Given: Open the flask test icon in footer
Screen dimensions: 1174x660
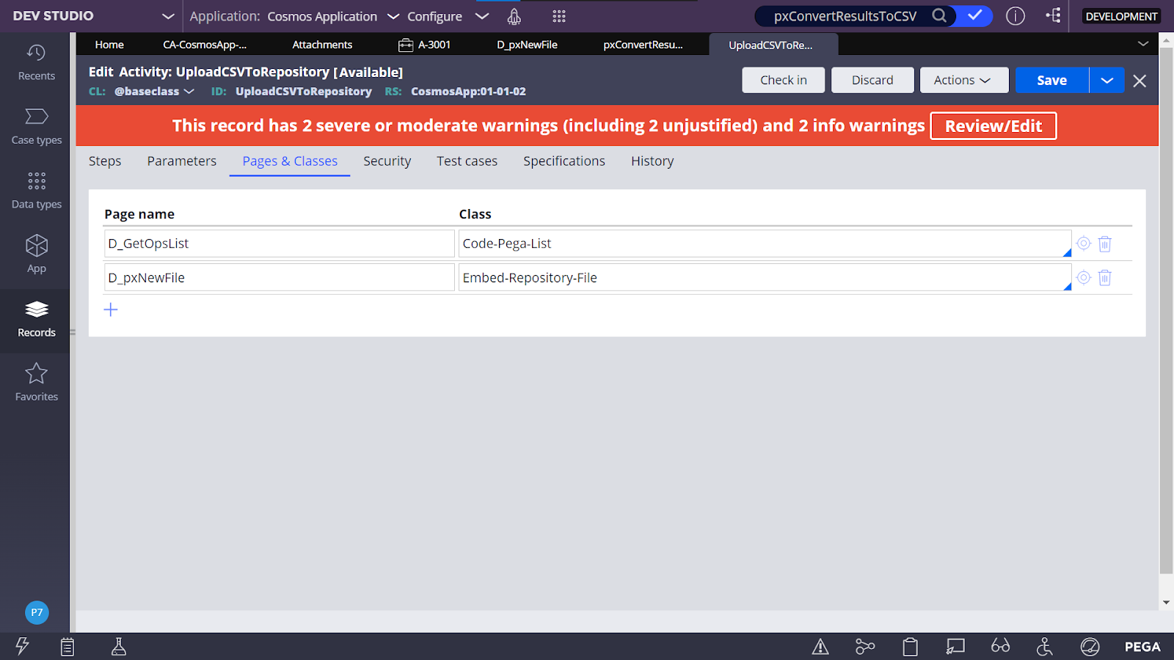Looking at the screenshot, I should point(118,646).
